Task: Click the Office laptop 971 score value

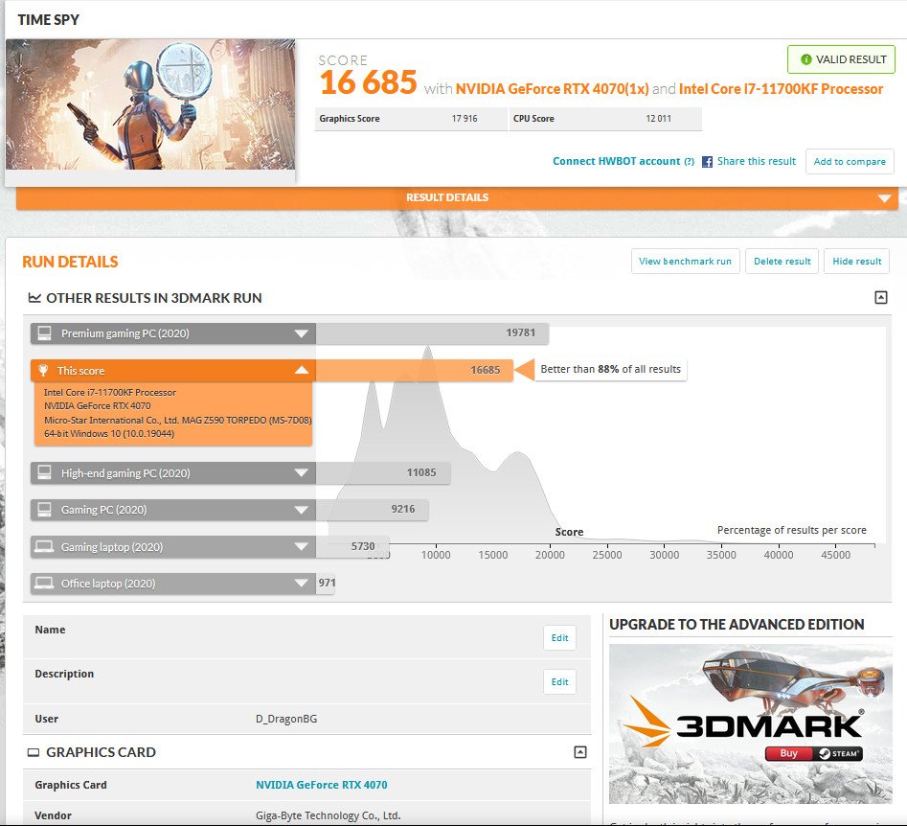Action: pos(327,583)
